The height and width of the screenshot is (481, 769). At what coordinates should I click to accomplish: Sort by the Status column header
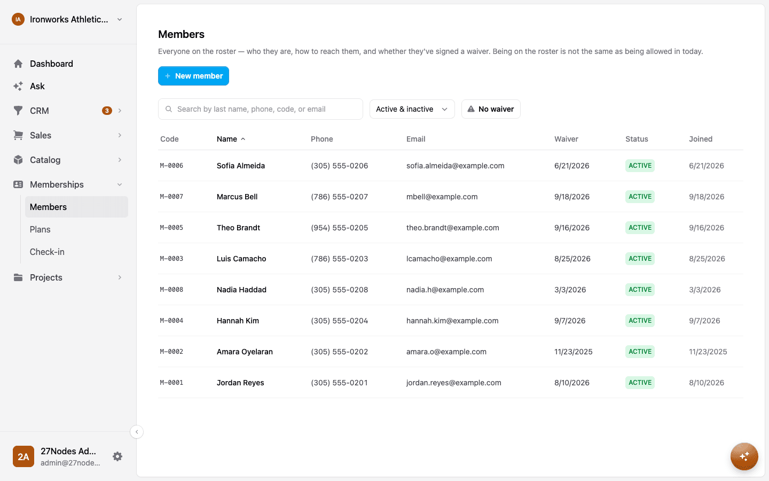pos(637,139)
